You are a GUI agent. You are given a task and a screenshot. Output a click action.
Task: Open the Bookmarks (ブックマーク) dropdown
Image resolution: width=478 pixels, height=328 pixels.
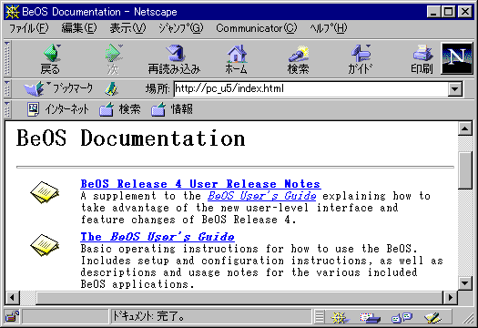pyautogui.click(x=58, y=88)
